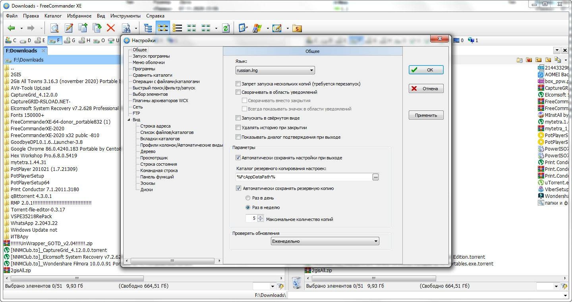Open the folder history icon in right panel
The height and width of the screenshot is (302, 572).
click(x=520, y=60)
